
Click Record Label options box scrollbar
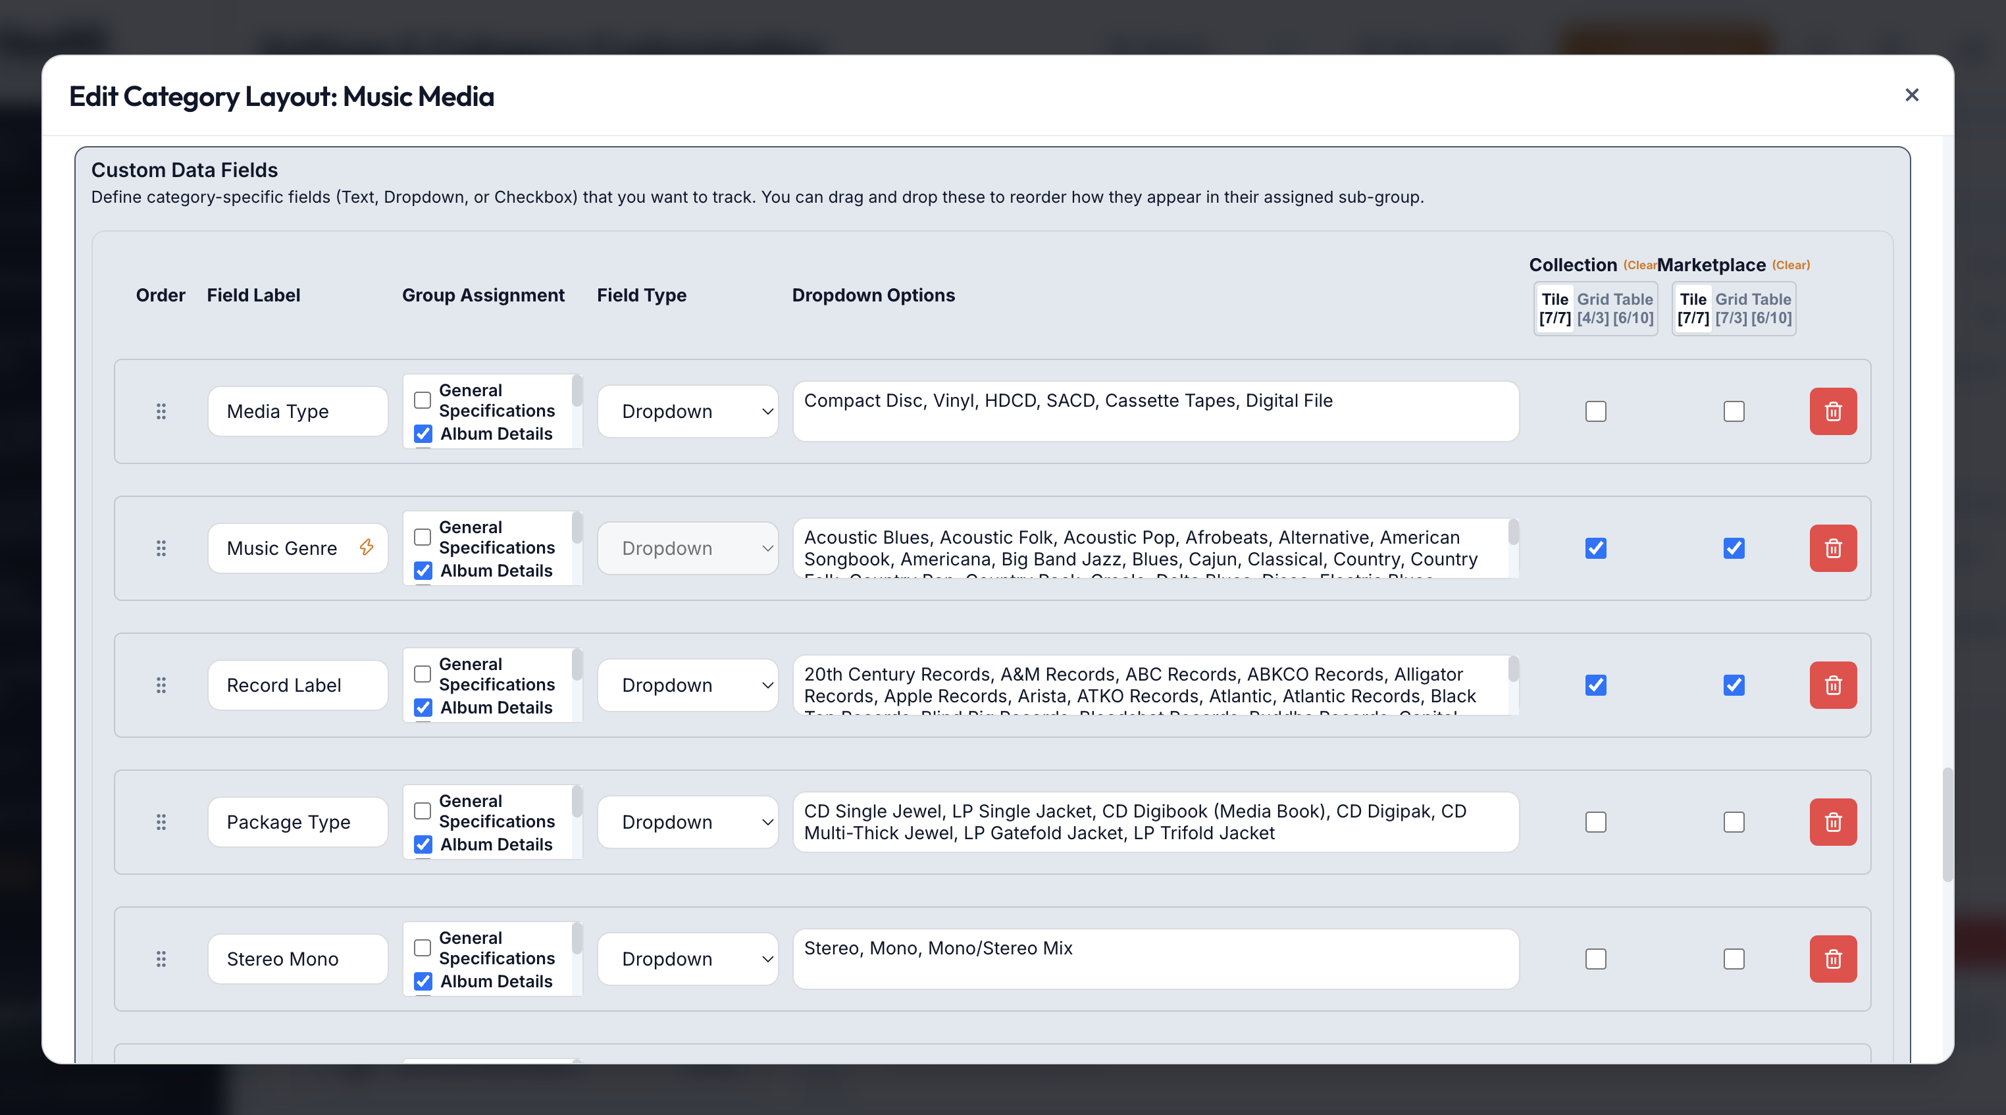point(1513,669)
